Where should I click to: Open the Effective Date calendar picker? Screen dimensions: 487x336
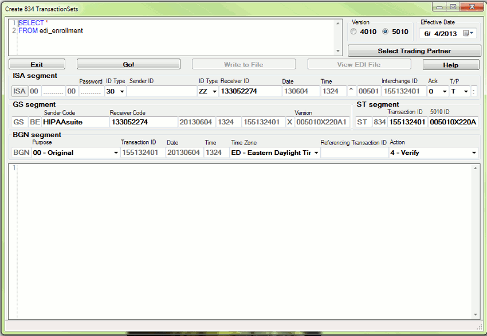(468, 33)
